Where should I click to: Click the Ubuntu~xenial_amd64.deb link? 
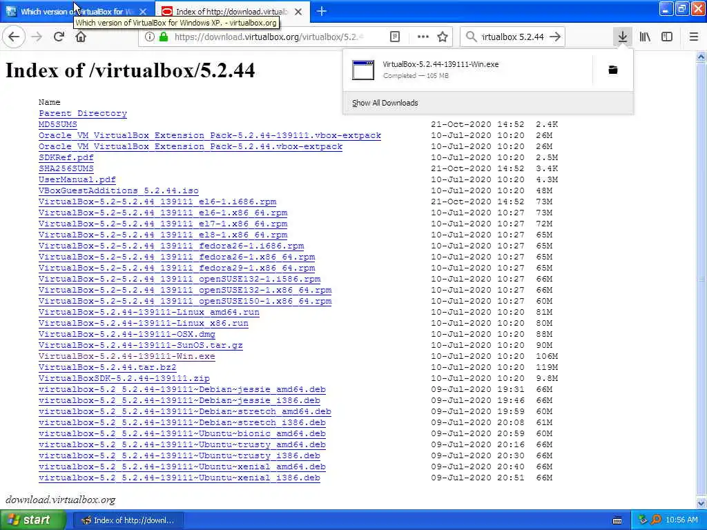click(182, 467)
